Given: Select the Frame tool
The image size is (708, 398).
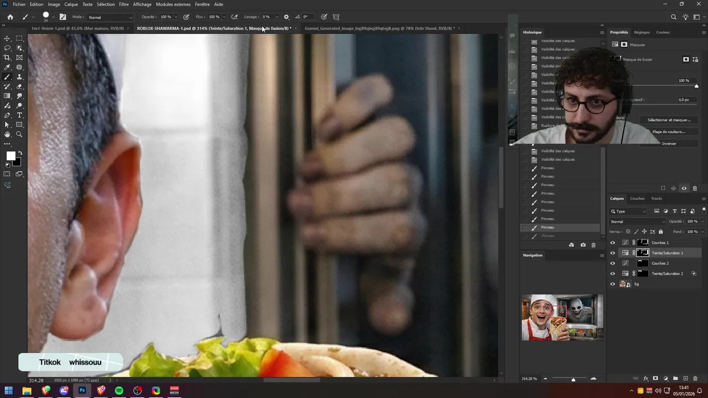Looking at the screenshot, I should [19, 57].
